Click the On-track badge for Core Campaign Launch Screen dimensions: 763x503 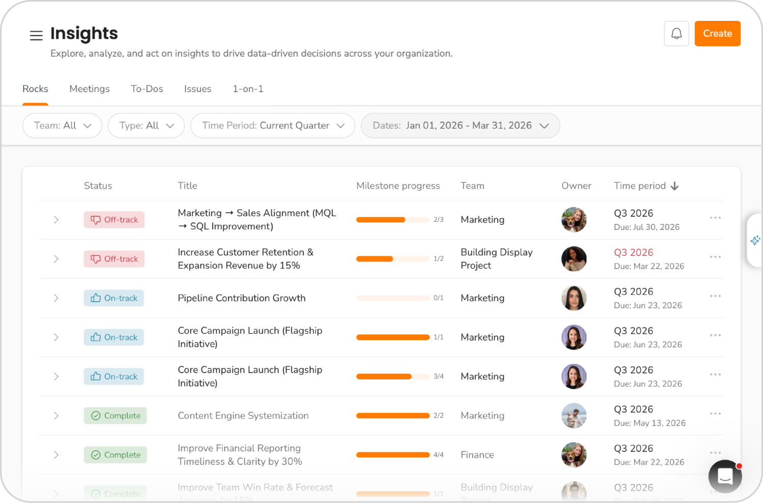tap(113, 337)
